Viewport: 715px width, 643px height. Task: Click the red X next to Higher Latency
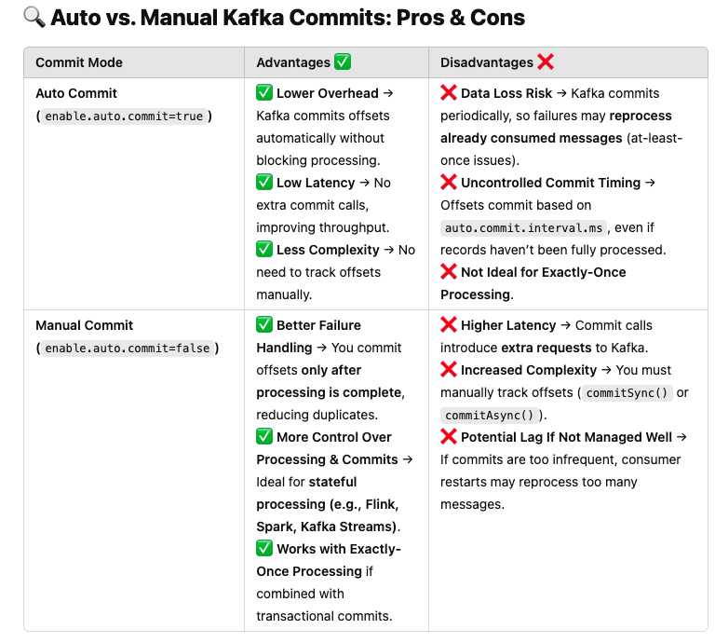coord(449,325)
